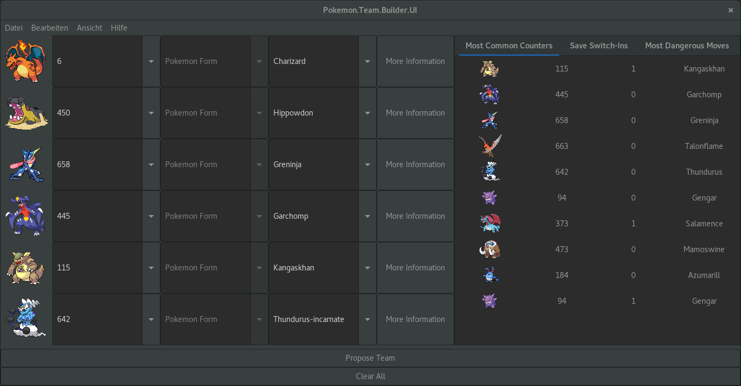Select the Salamence sprite in the counters table
The height and width of the screenshot is (386, 741).
(490, 224)
